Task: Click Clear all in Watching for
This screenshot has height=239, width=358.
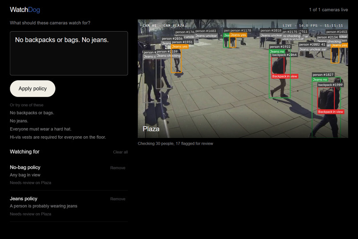Action: pyautogui.click(x=120, y=152)
